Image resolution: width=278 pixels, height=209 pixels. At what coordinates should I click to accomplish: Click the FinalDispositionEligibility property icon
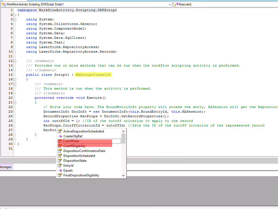pos(60,175)
